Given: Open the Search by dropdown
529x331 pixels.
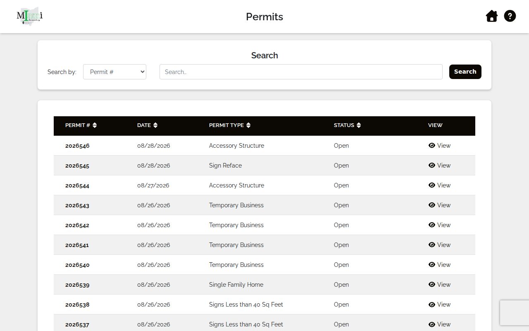Looking at the screenshot, I should 114,72.
